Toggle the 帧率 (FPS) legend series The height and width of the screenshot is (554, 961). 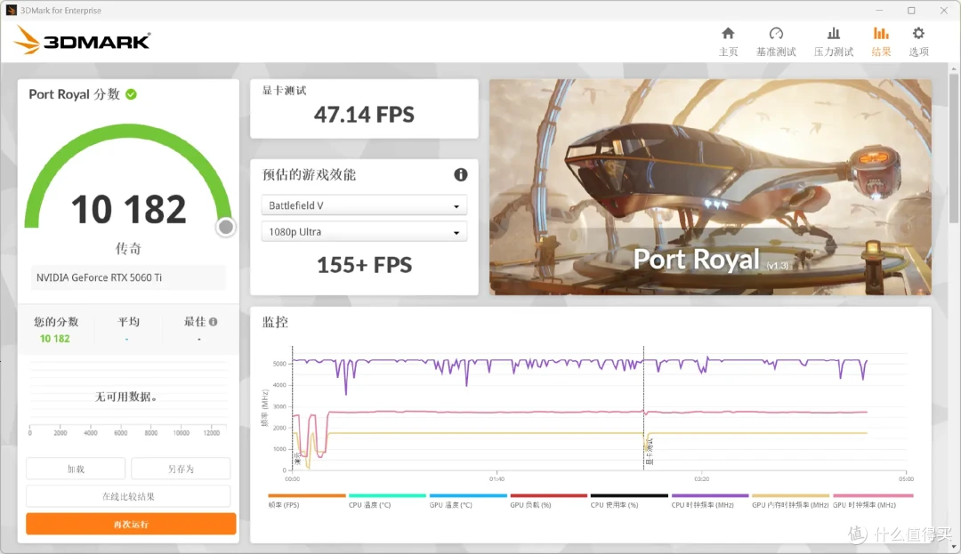306,501
